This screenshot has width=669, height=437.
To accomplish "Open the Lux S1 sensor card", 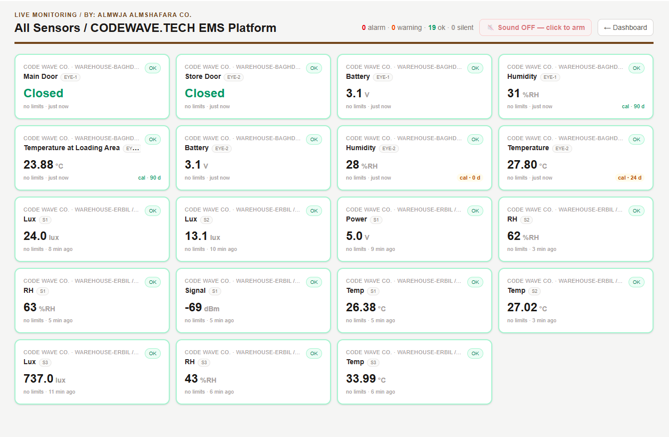I will pyautogui.click(x=92, y=229).
